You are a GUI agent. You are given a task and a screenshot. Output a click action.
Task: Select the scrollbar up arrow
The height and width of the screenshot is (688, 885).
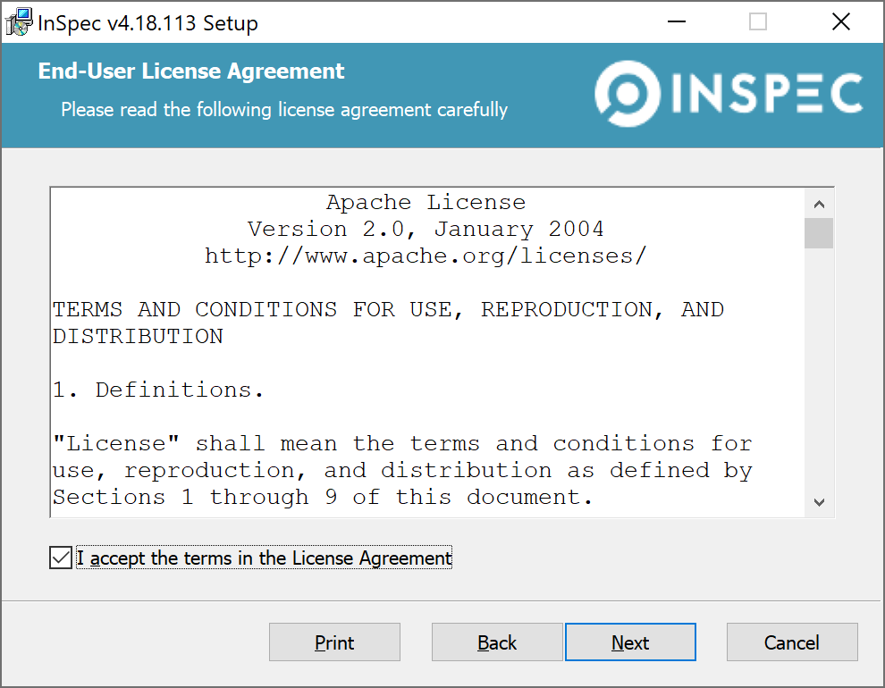(x=819, y=203)
